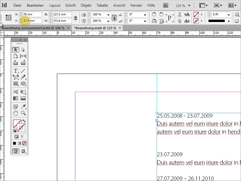The width and height of the screenshot is (241, 181).
Task: Swap fill and stroke colors arrow
Action: (24, 121)
